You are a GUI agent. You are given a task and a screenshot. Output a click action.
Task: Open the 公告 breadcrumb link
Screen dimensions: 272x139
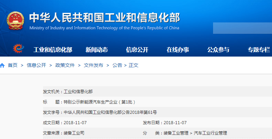[x=117, y=65]
